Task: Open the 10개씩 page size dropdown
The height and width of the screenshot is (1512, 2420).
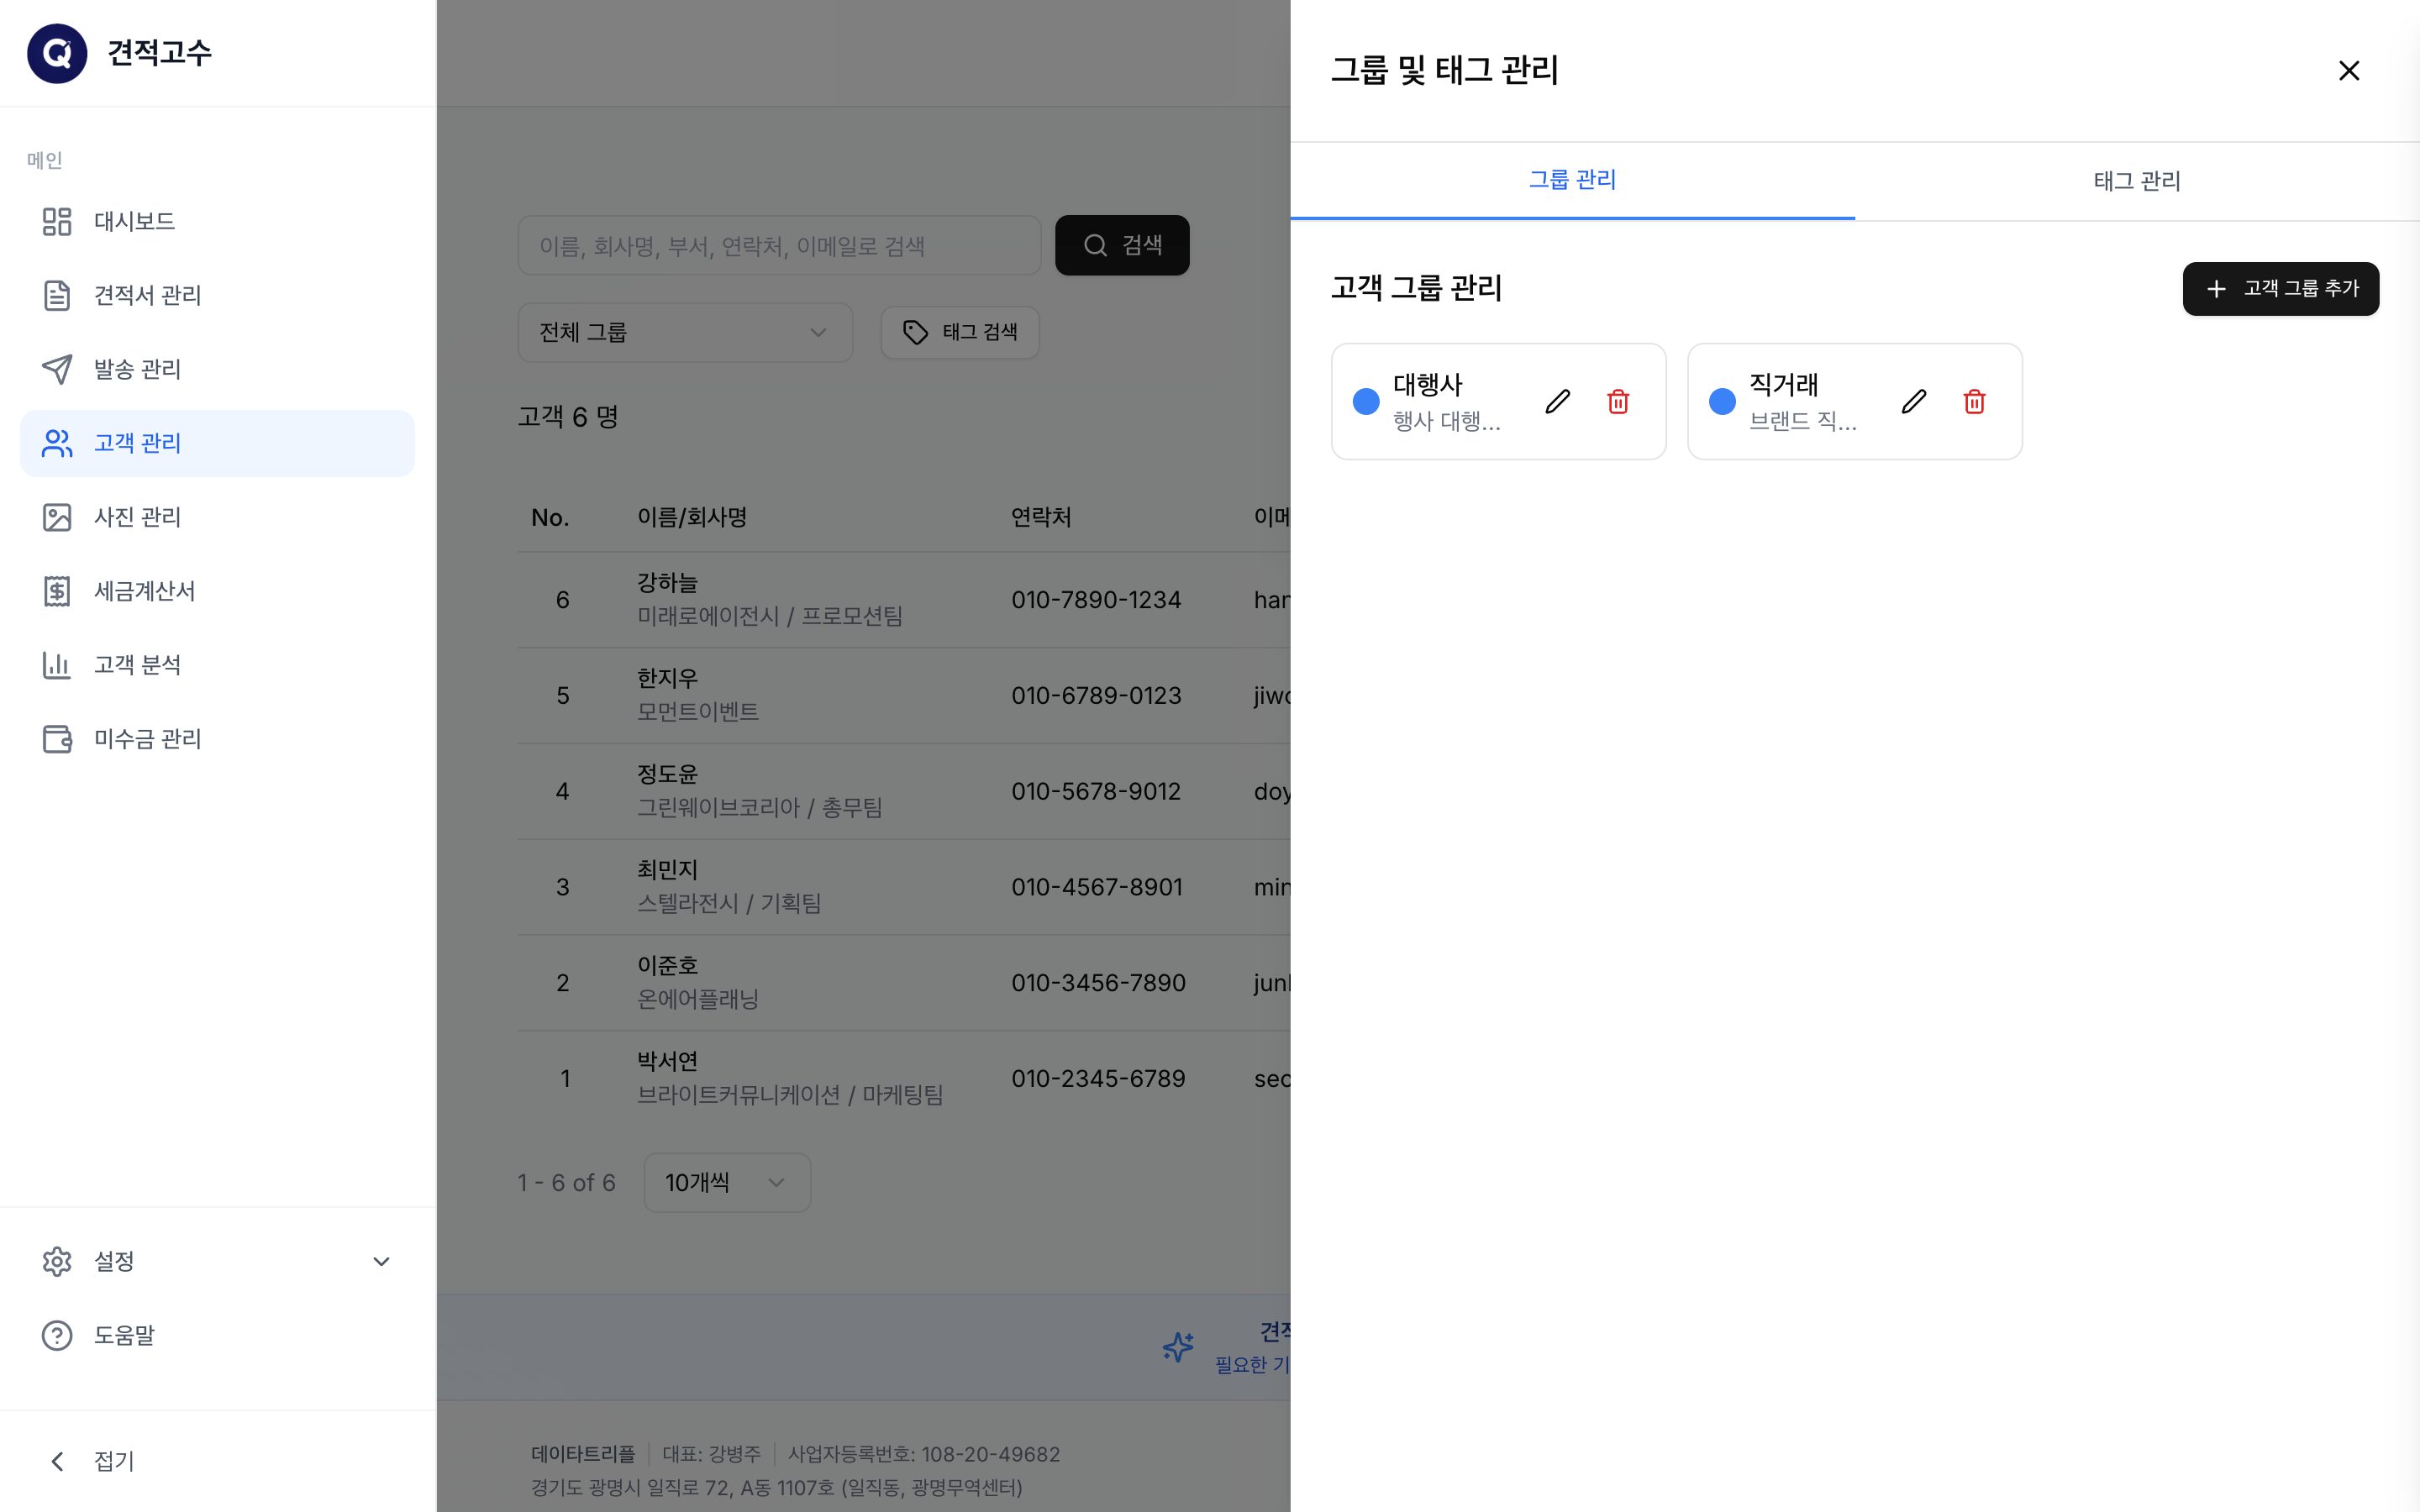Action: tap(727, 1182)
